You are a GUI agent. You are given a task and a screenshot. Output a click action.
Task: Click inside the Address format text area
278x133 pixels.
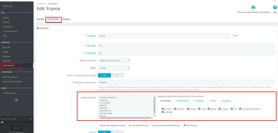(126, 106)
